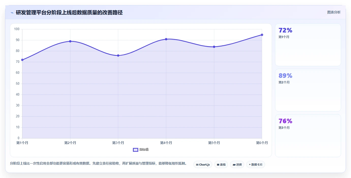Click the 数据卡片 tag icon
This screenshot has width=351, height=178.
pos(250,165)
